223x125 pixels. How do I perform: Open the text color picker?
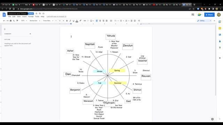click(77, 21)
